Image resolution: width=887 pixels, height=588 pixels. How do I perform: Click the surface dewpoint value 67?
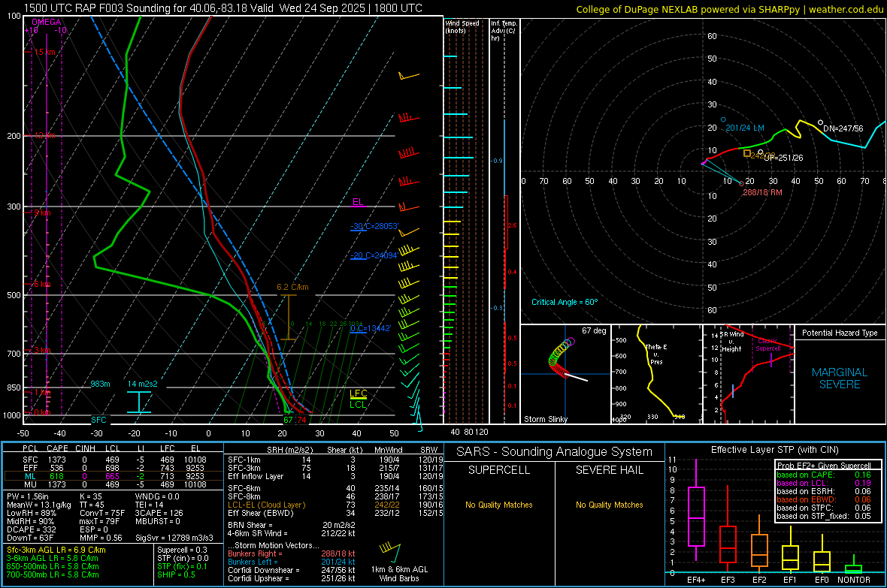point(289,420)
